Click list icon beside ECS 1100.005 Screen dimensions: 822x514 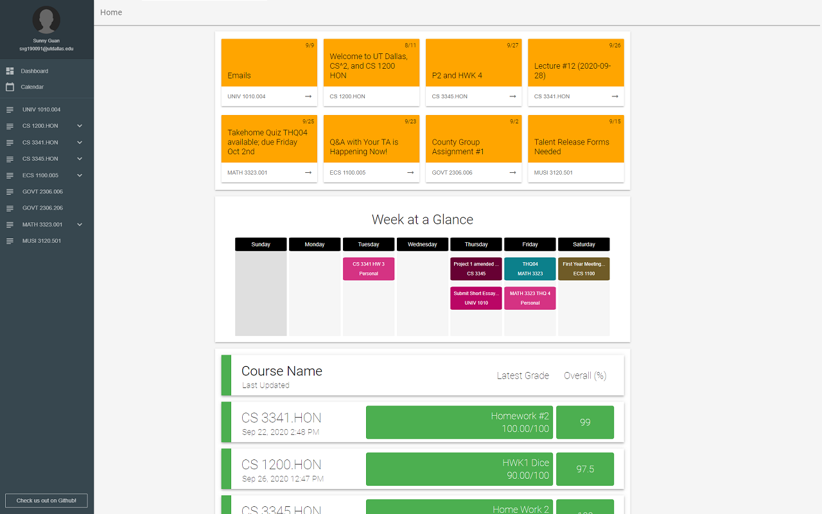pyautogui.click(x=10, y=175)
